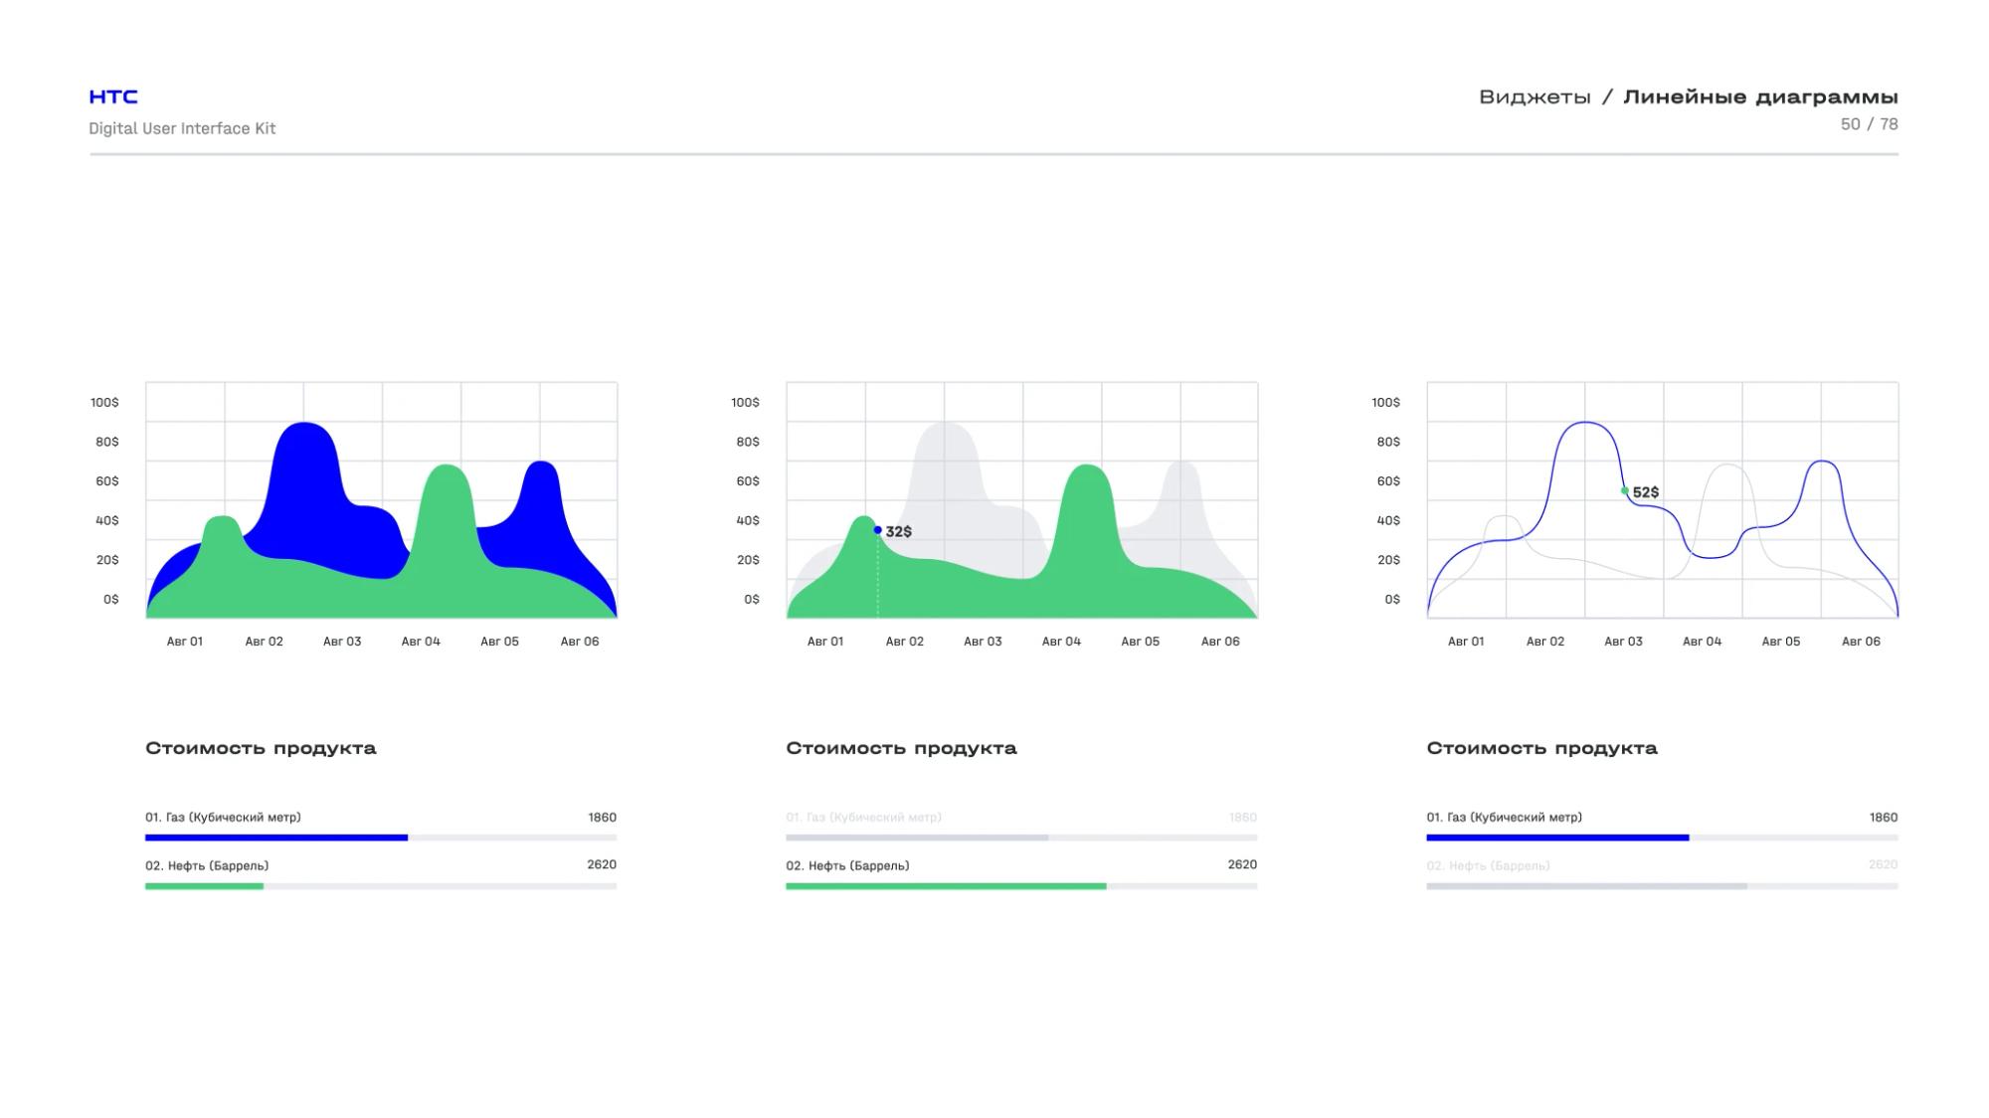Click the '40$' axis label on the middle chart
The height and width of the screenshot is (1118, 1989).
coord(748,520)
